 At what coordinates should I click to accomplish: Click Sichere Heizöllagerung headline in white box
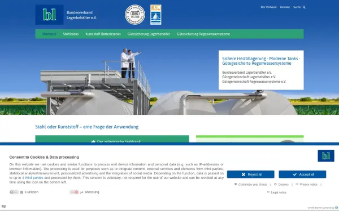[x=261, y=61]
